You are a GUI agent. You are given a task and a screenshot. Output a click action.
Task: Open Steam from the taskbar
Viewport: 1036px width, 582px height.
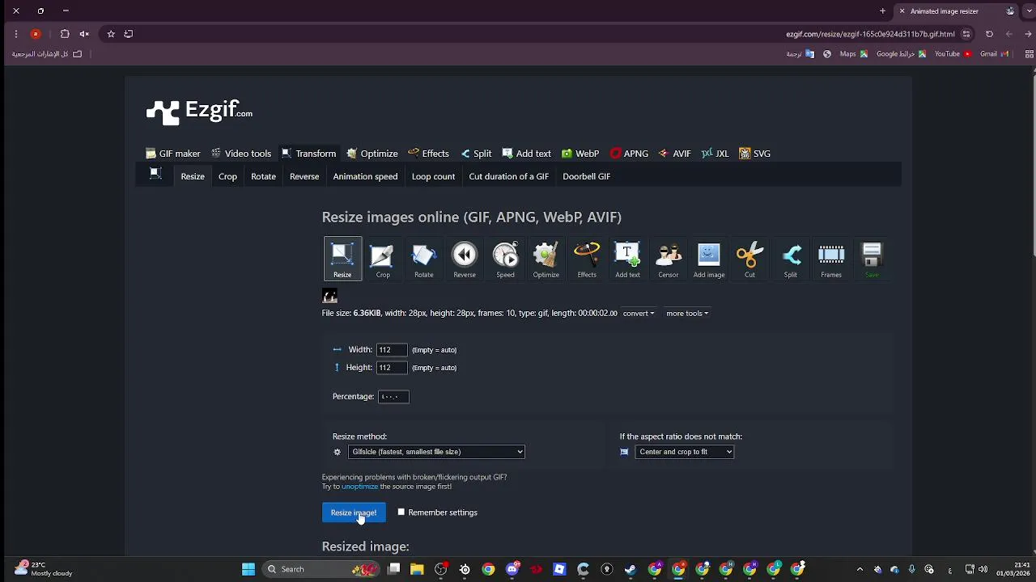click(x=631, y=569)
